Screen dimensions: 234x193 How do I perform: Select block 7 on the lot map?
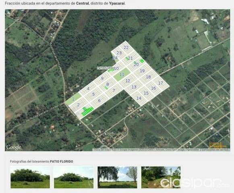114,90
